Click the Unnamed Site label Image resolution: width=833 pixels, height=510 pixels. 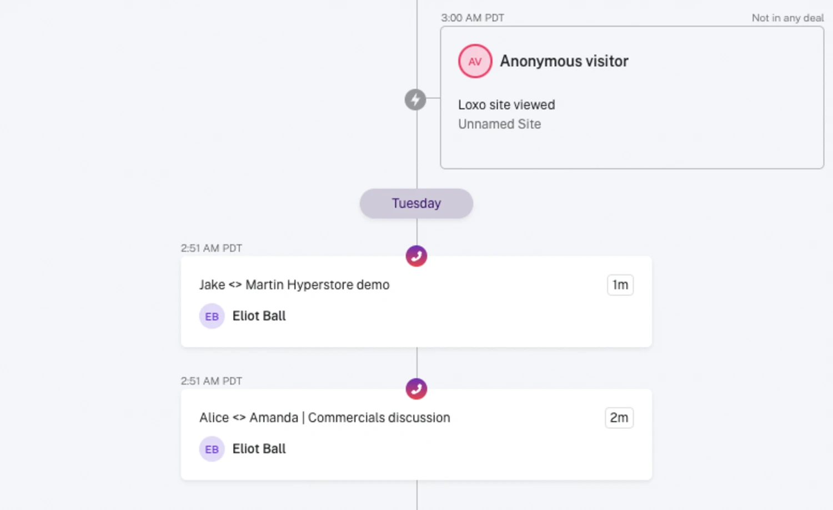click(499, 124)
